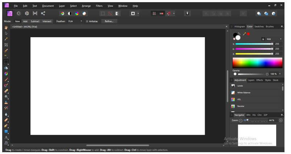This screenshot has height=154, width=291.
Task: Click the R channel slider
Action: click(x=254, y=44)
